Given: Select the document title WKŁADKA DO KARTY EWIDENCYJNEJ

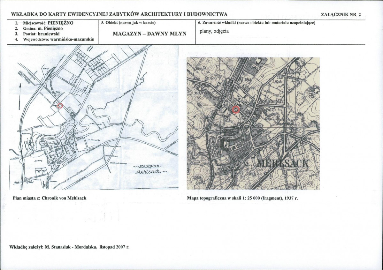Looking at the screenshot, I should pyautogui.click(x=119, y=14).
